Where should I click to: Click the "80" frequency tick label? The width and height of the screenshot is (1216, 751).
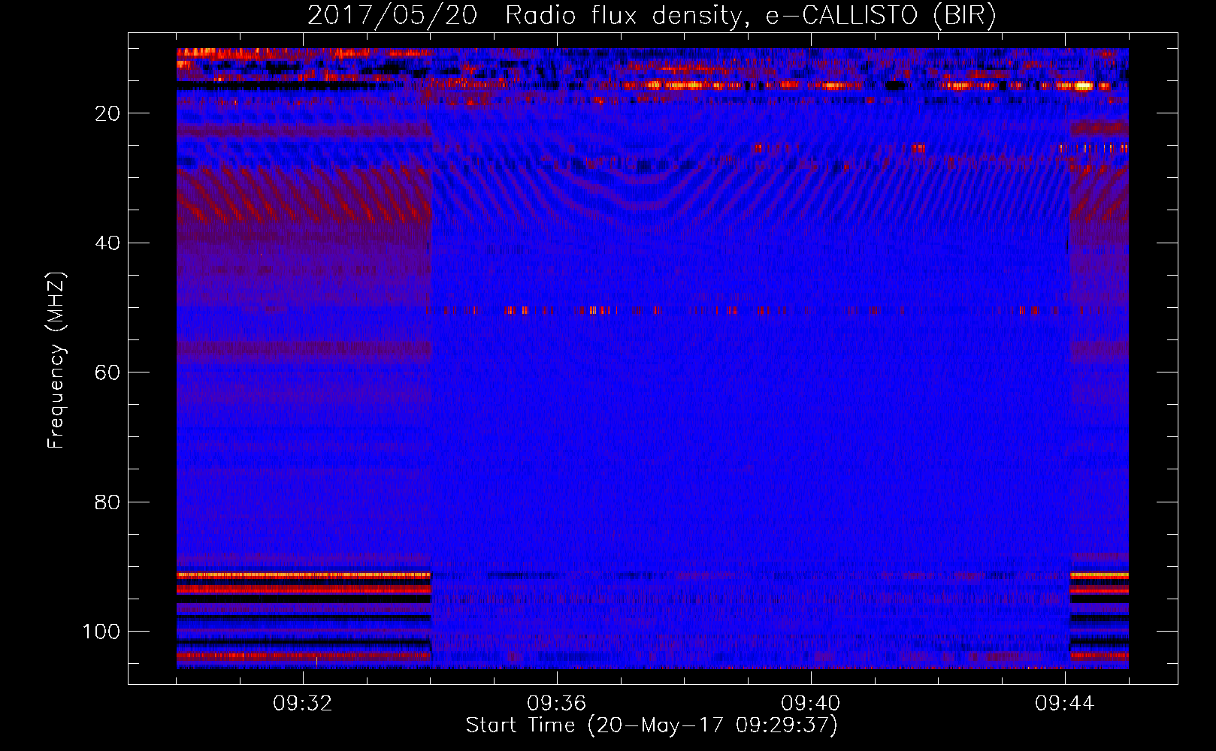pyautogui.click(x=107, y=502)
